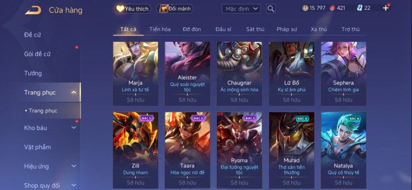The image size is (412, 190).
Task: Tap the plus icon to add currency
Action: pos(386,8)
